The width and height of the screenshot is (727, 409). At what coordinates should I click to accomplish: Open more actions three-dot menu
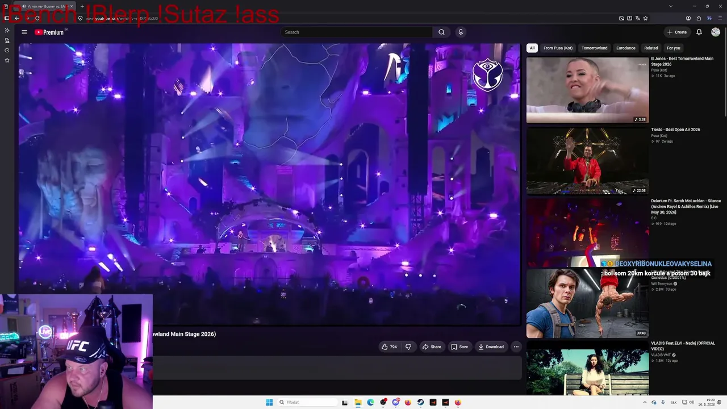coord(516,347)
